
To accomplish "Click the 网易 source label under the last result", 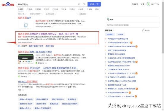I will click(x=20, y=90).
